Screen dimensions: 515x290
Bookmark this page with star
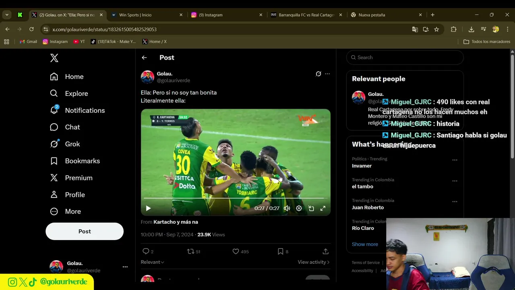[x=437, y=29]
